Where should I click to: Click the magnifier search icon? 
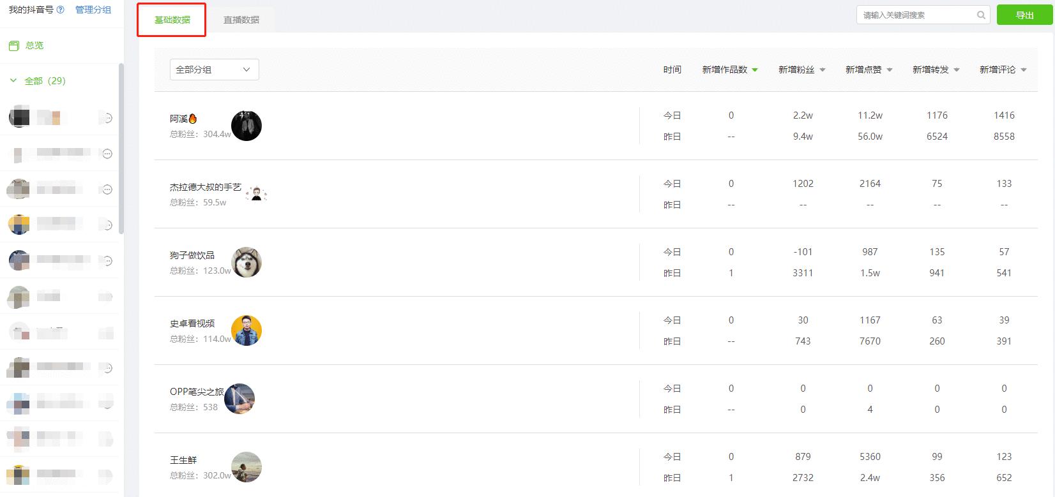click(x=981, y=15)
